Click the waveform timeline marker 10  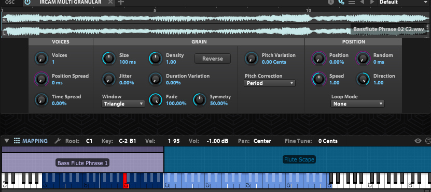point(309,10)
